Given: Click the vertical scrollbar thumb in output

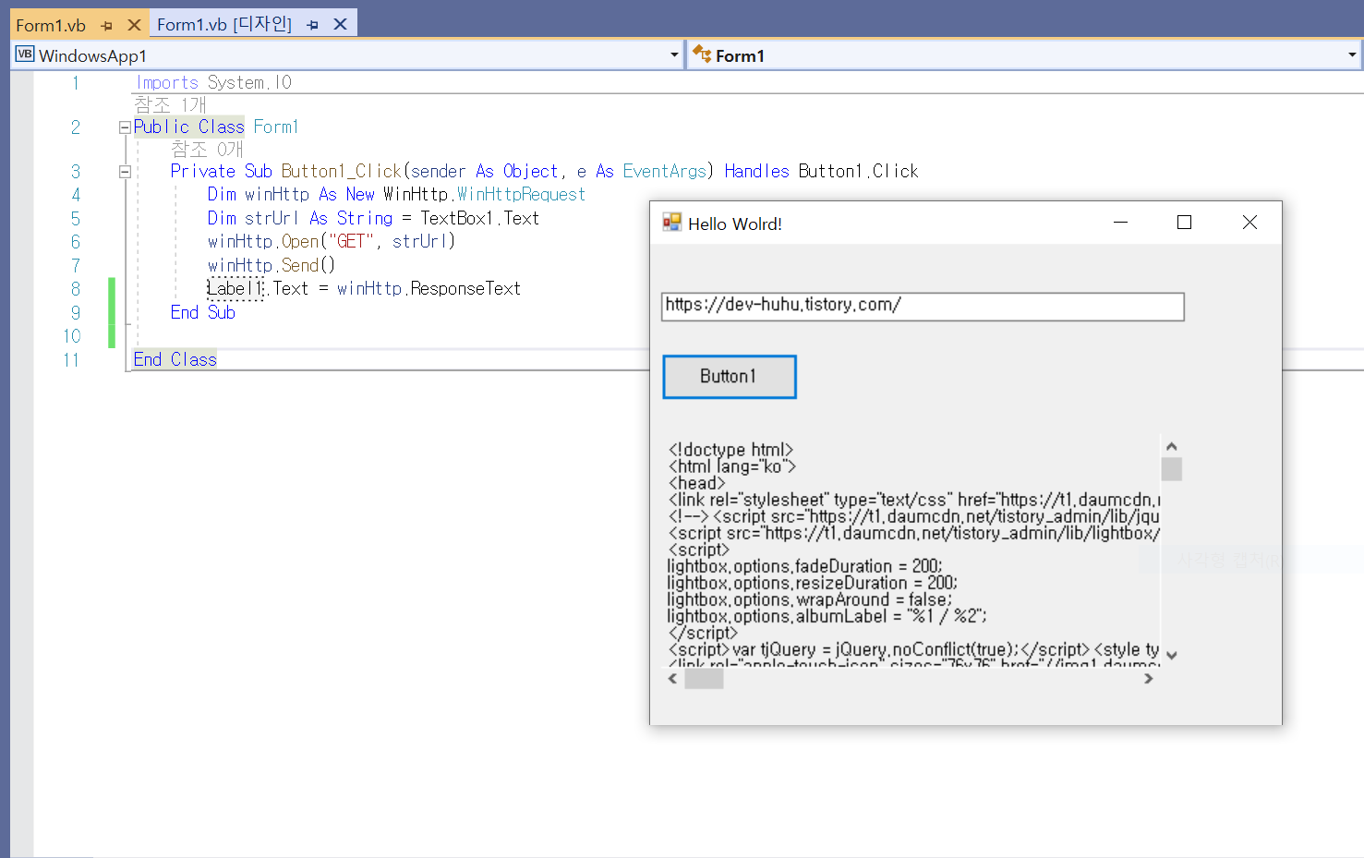Looking at the screenshot, I should click(1171, 469).
